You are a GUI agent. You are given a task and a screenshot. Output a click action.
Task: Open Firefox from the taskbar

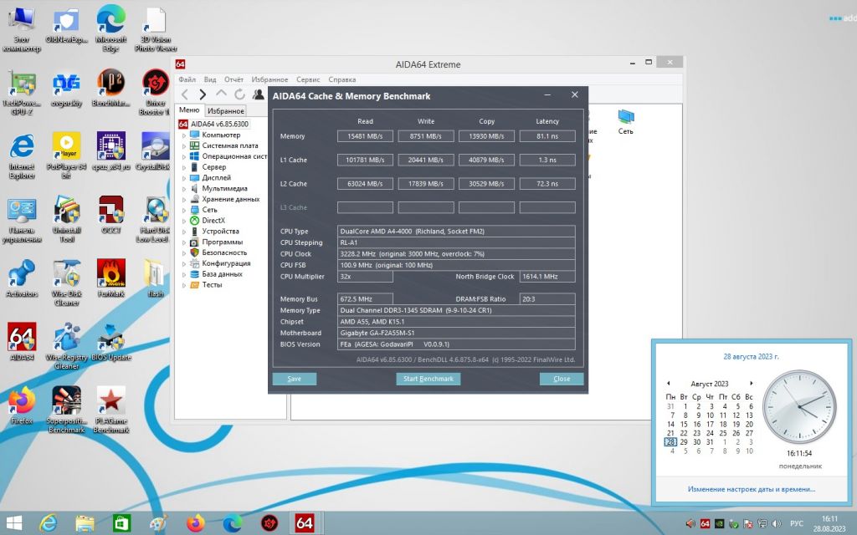pos(195,523)
